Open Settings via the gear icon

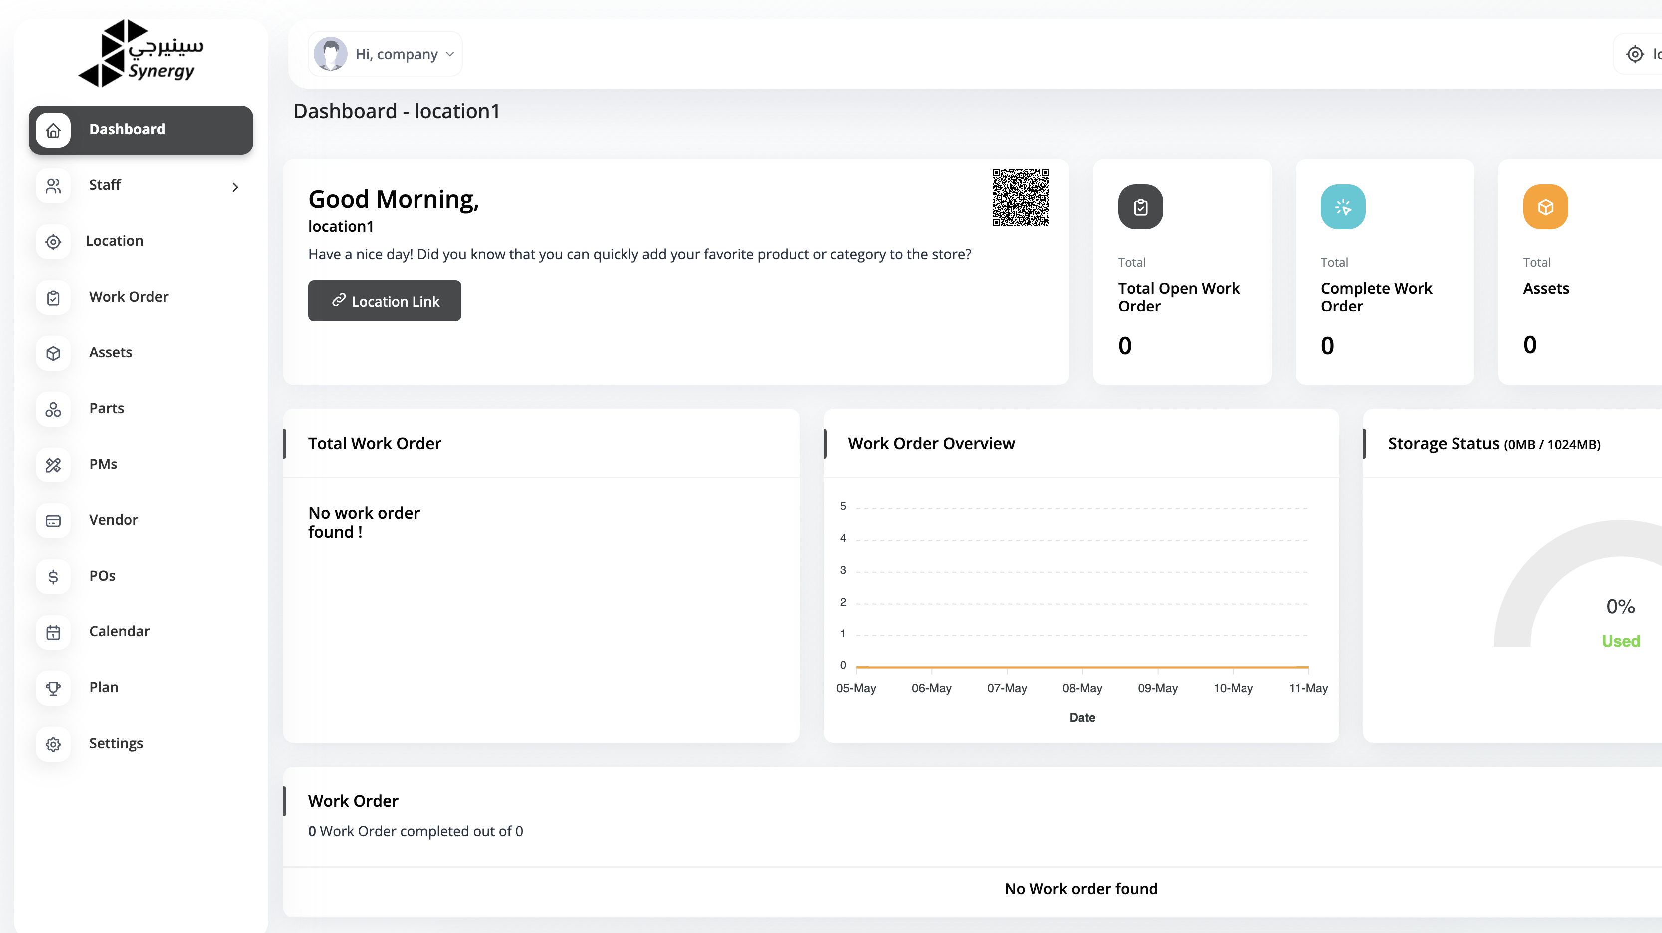(53, 744)
